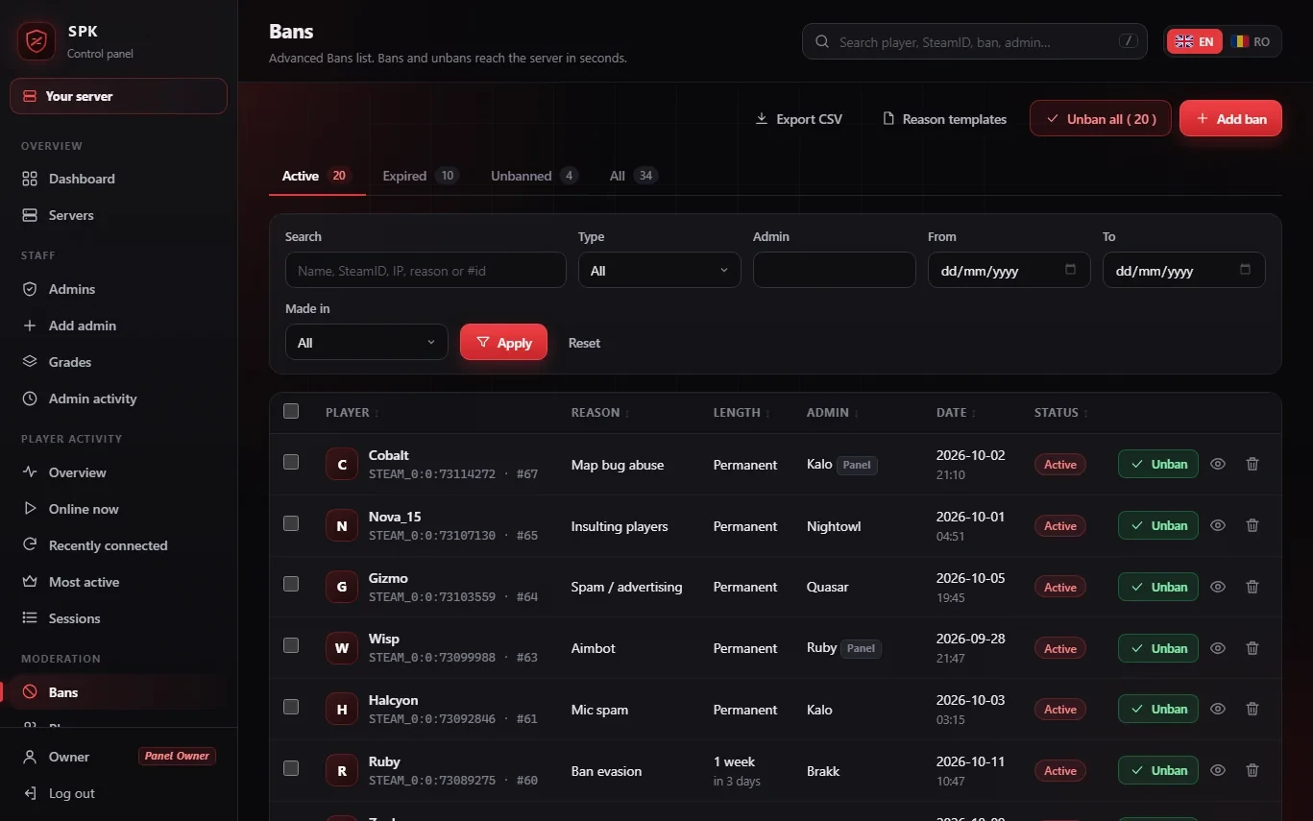Click the SPK shield logo icon
This screenshot has height=821, width=1313.
point(36,40)
